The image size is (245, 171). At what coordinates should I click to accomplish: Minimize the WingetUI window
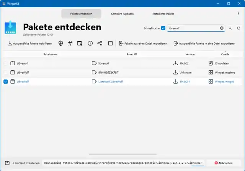click(218, 3)
